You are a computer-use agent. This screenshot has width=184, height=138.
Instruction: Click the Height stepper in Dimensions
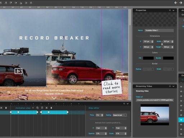click(x=172, y=47)
